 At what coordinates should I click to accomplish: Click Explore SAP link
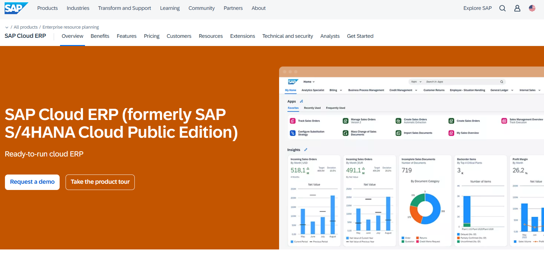477,8
